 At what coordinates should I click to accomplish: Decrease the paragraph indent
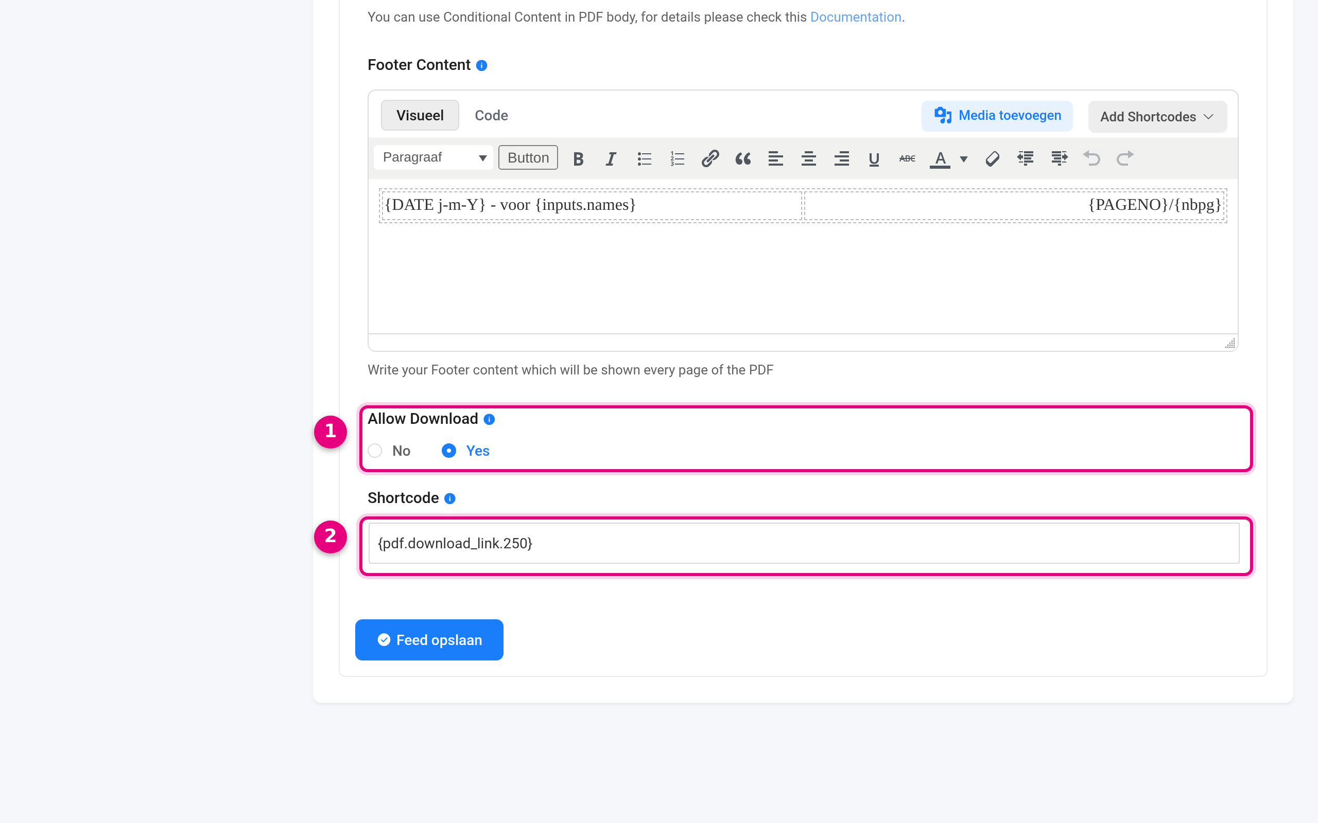point(1026,158)
